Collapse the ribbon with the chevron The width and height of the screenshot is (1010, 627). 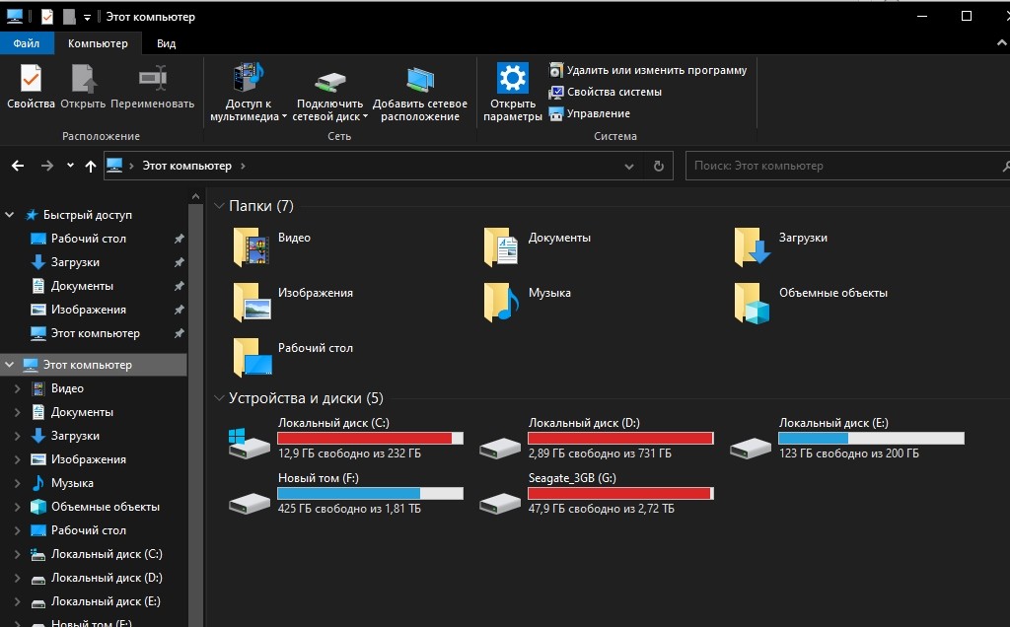pos(1002,43)
